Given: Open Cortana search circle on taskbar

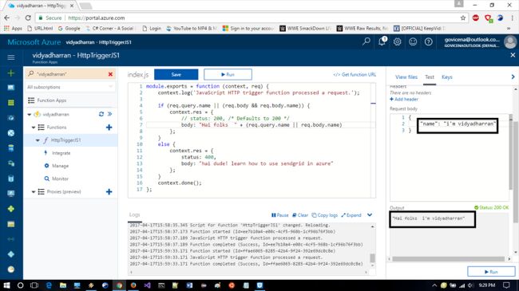Looking at the screenshot, I should tap(20, 285).
